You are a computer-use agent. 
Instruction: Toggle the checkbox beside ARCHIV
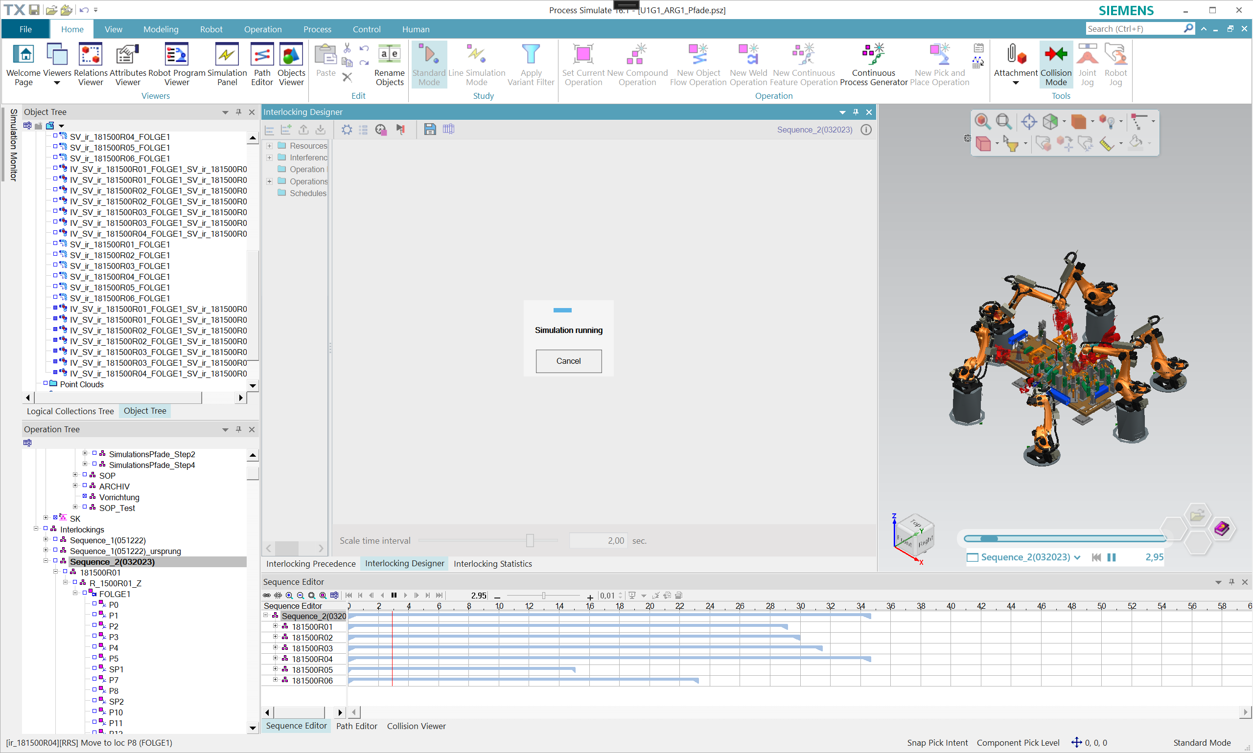tap(85, 486)
